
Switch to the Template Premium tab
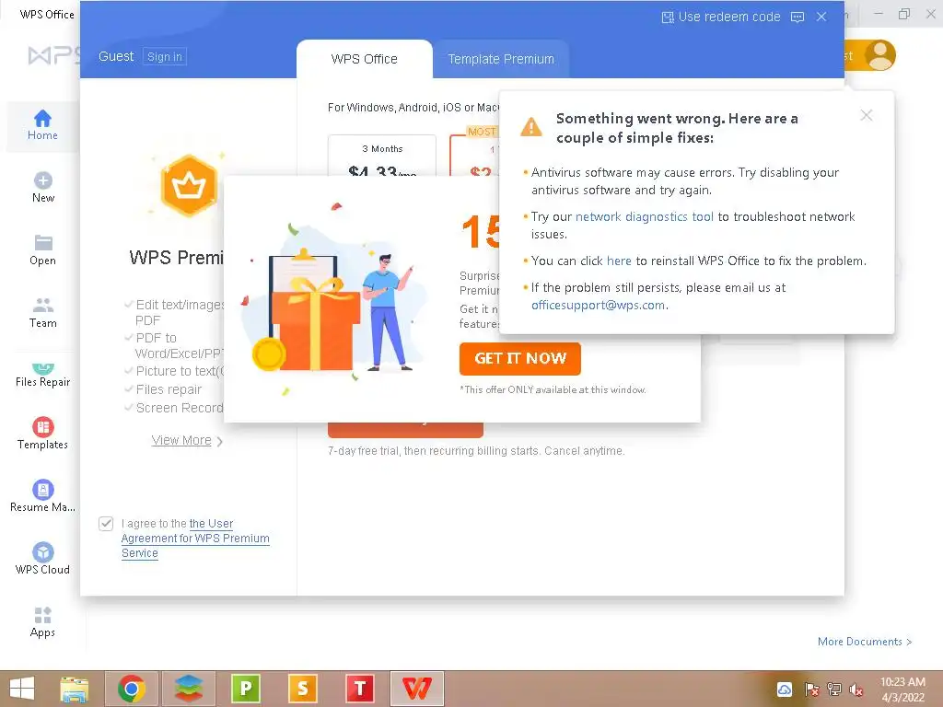501,59
